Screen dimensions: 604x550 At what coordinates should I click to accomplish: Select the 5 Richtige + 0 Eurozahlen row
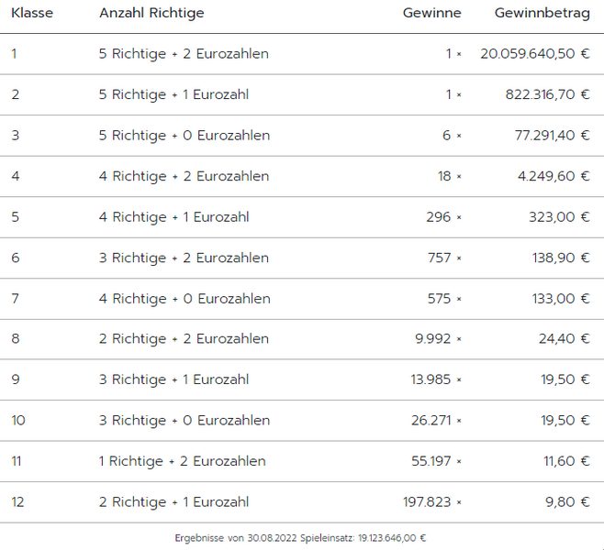(184, 136)
